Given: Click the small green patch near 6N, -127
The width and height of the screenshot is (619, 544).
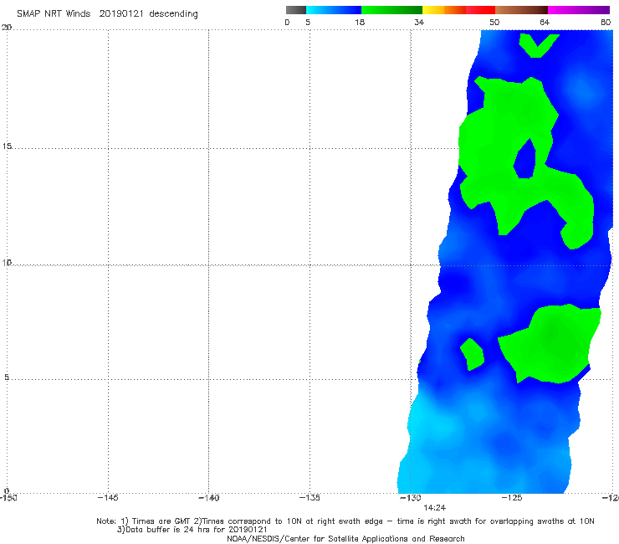Looking at the screenshot, I should [472, 354].
